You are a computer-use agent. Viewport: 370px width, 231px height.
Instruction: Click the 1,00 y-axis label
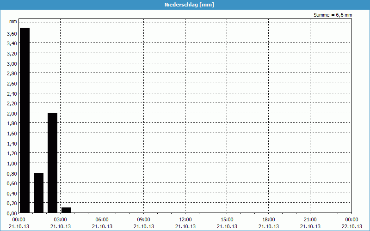[12, 163]
